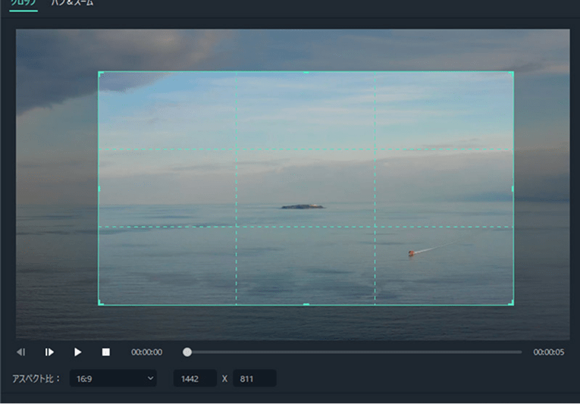Click the top-left crop corner handle
The width and height of the screenshot is (580, 404).
tap(101, 74)
